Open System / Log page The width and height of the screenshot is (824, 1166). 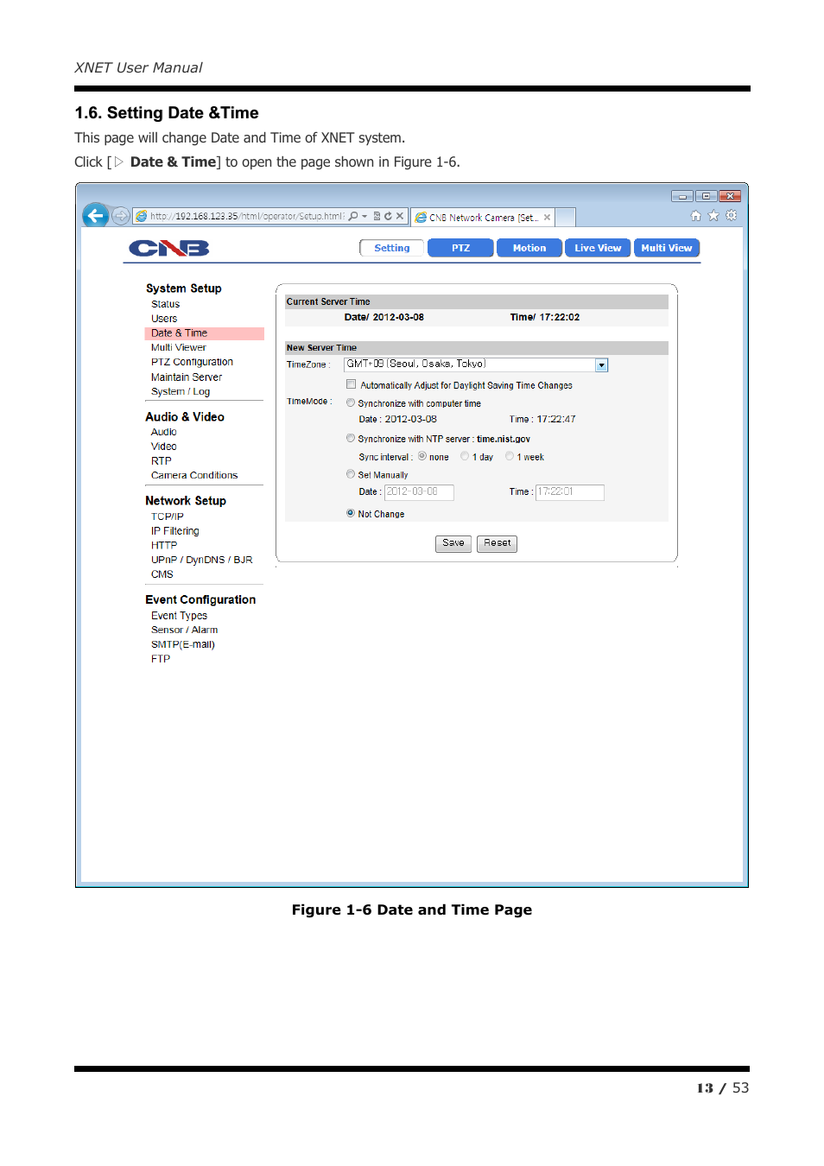click(181, 392)
